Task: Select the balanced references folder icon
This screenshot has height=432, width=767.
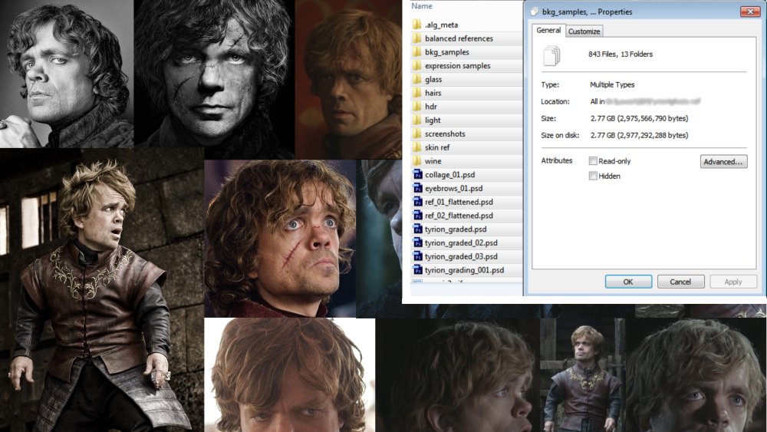Action: 416,38
